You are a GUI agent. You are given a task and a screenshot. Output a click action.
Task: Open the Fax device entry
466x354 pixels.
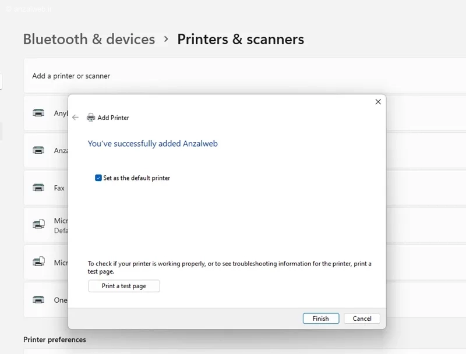(x=59, y=188)
